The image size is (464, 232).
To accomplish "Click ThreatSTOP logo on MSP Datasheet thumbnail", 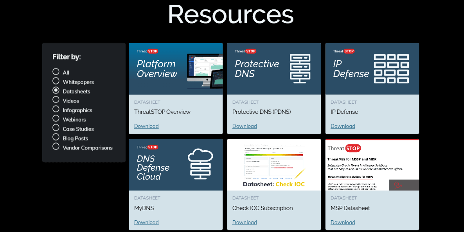I will (x=344, y=148).
